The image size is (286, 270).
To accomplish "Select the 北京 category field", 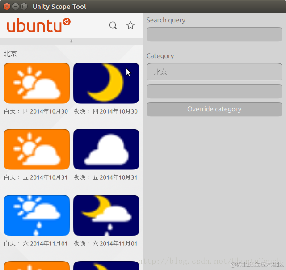I will [x=214, y=72].
